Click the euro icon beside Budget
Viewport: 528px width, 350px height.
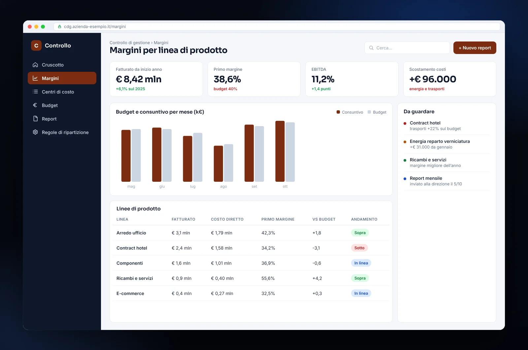[35, 105]
